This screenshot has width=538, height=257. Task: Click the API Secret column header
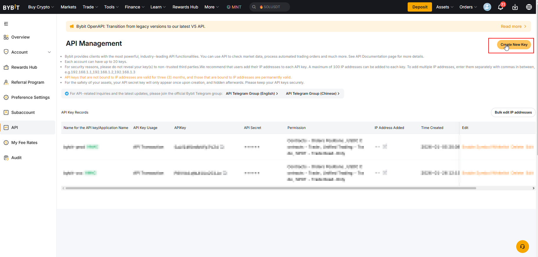253,128
